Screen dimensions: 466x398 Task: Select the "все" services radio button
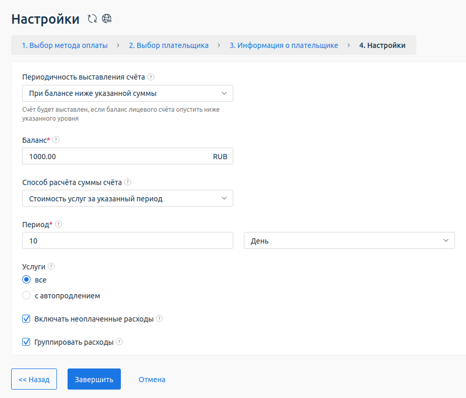tap(26, 280)
